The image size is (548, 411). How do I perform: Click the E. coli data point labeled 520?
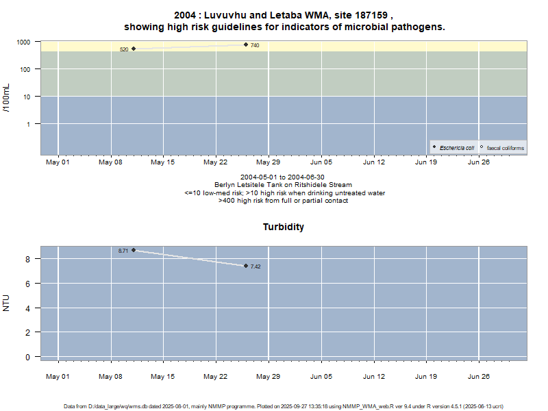tap(134, 49)
